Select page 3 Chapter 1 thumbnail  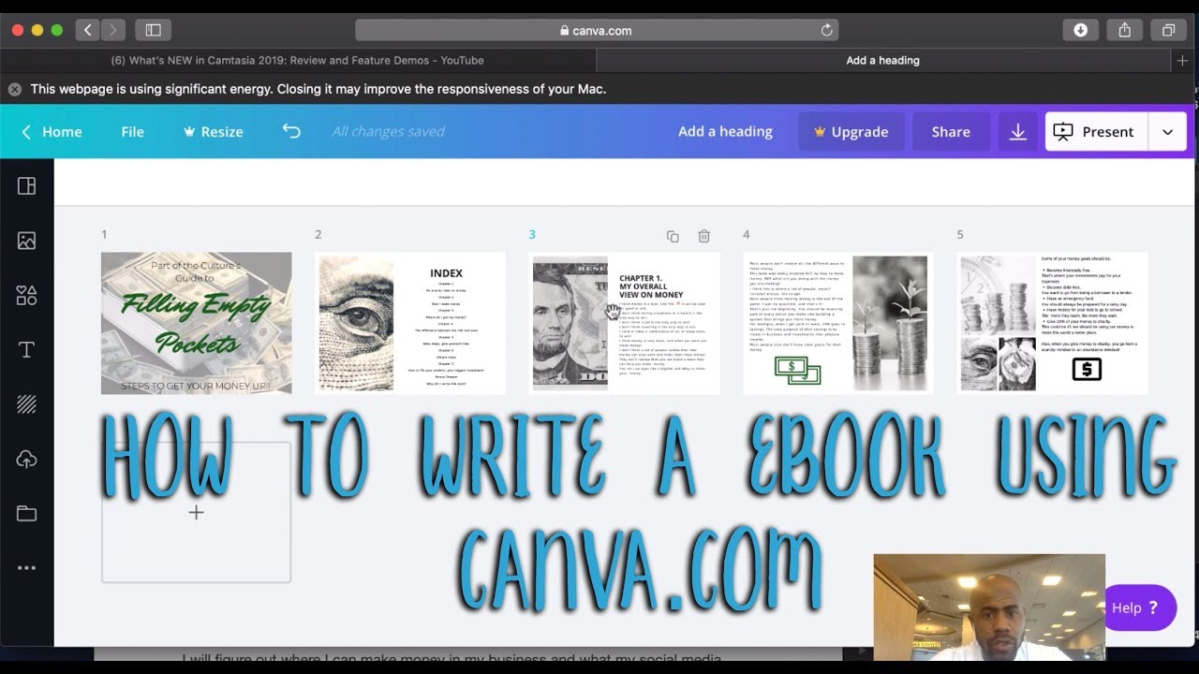tap(624, 323)
